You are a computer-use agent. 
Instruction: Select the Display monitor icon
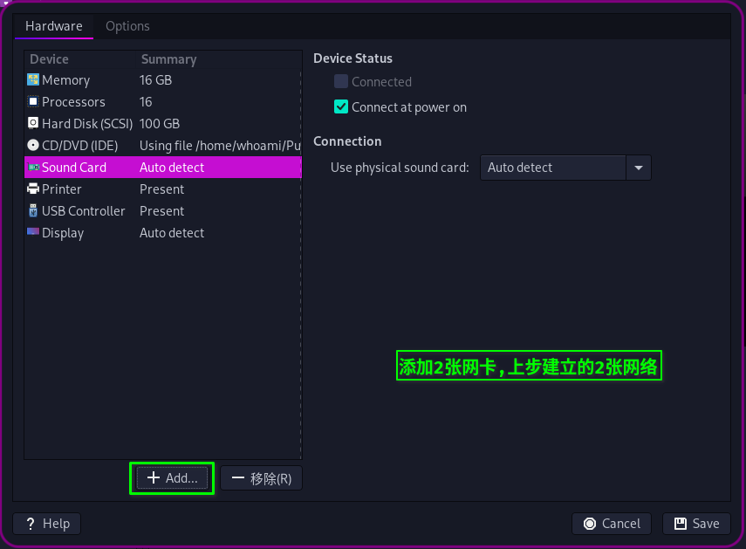tap(33, 233)
